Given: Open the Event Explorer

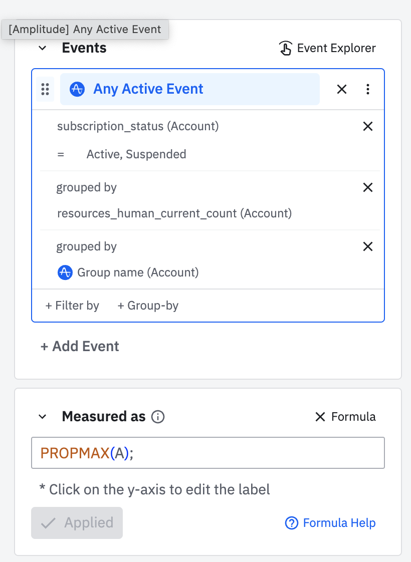Looking at the screenshot, I should tap(327, 48).
